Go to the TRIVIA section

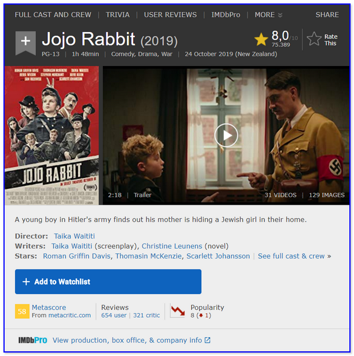pos(117,15)
